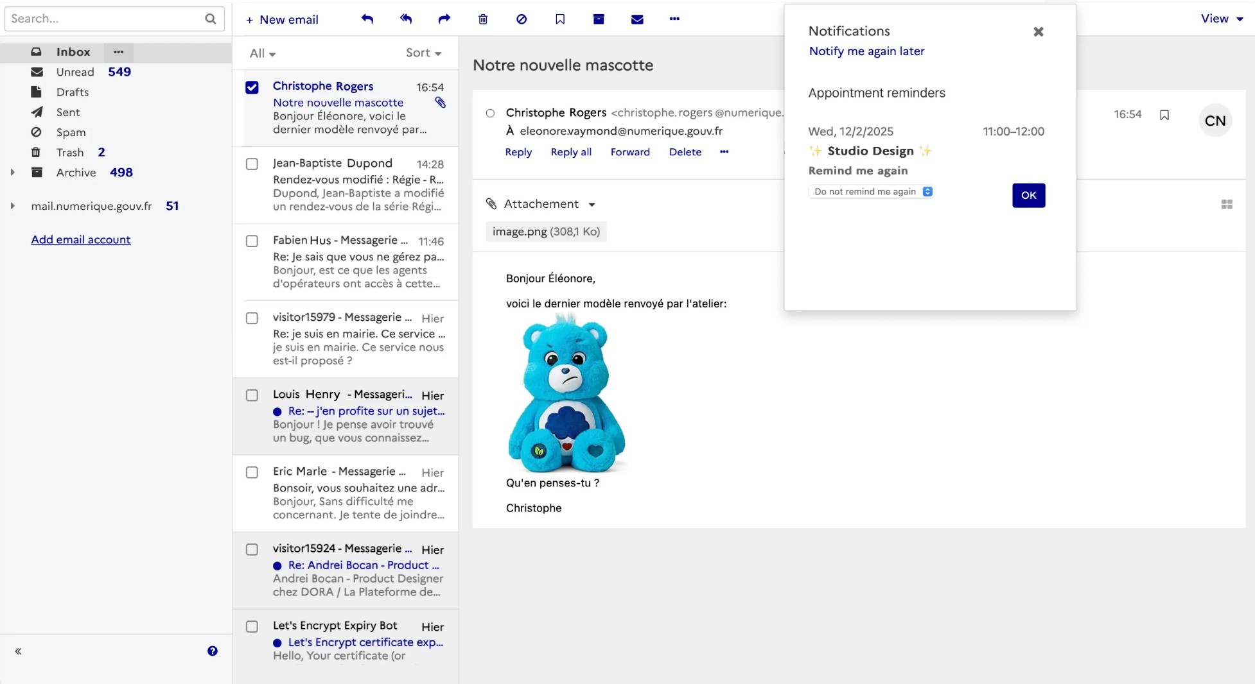The height and width of the screenshot is (684, 1255).
Task: Confirm reminder with OK button
Action: [1028, 195]
